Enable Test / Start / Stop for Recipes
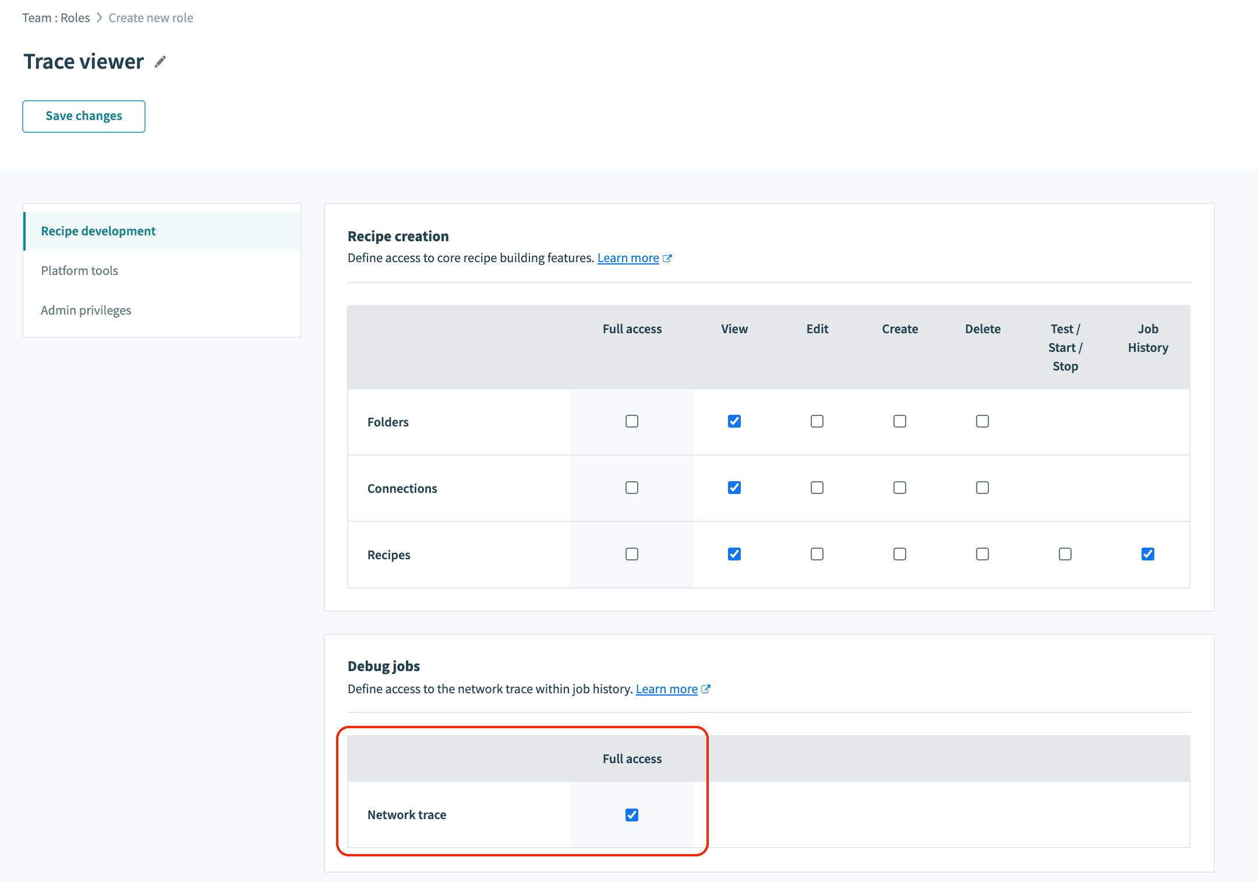The width and height of the screenshot is (1258, 882). tap(1065, 554)
